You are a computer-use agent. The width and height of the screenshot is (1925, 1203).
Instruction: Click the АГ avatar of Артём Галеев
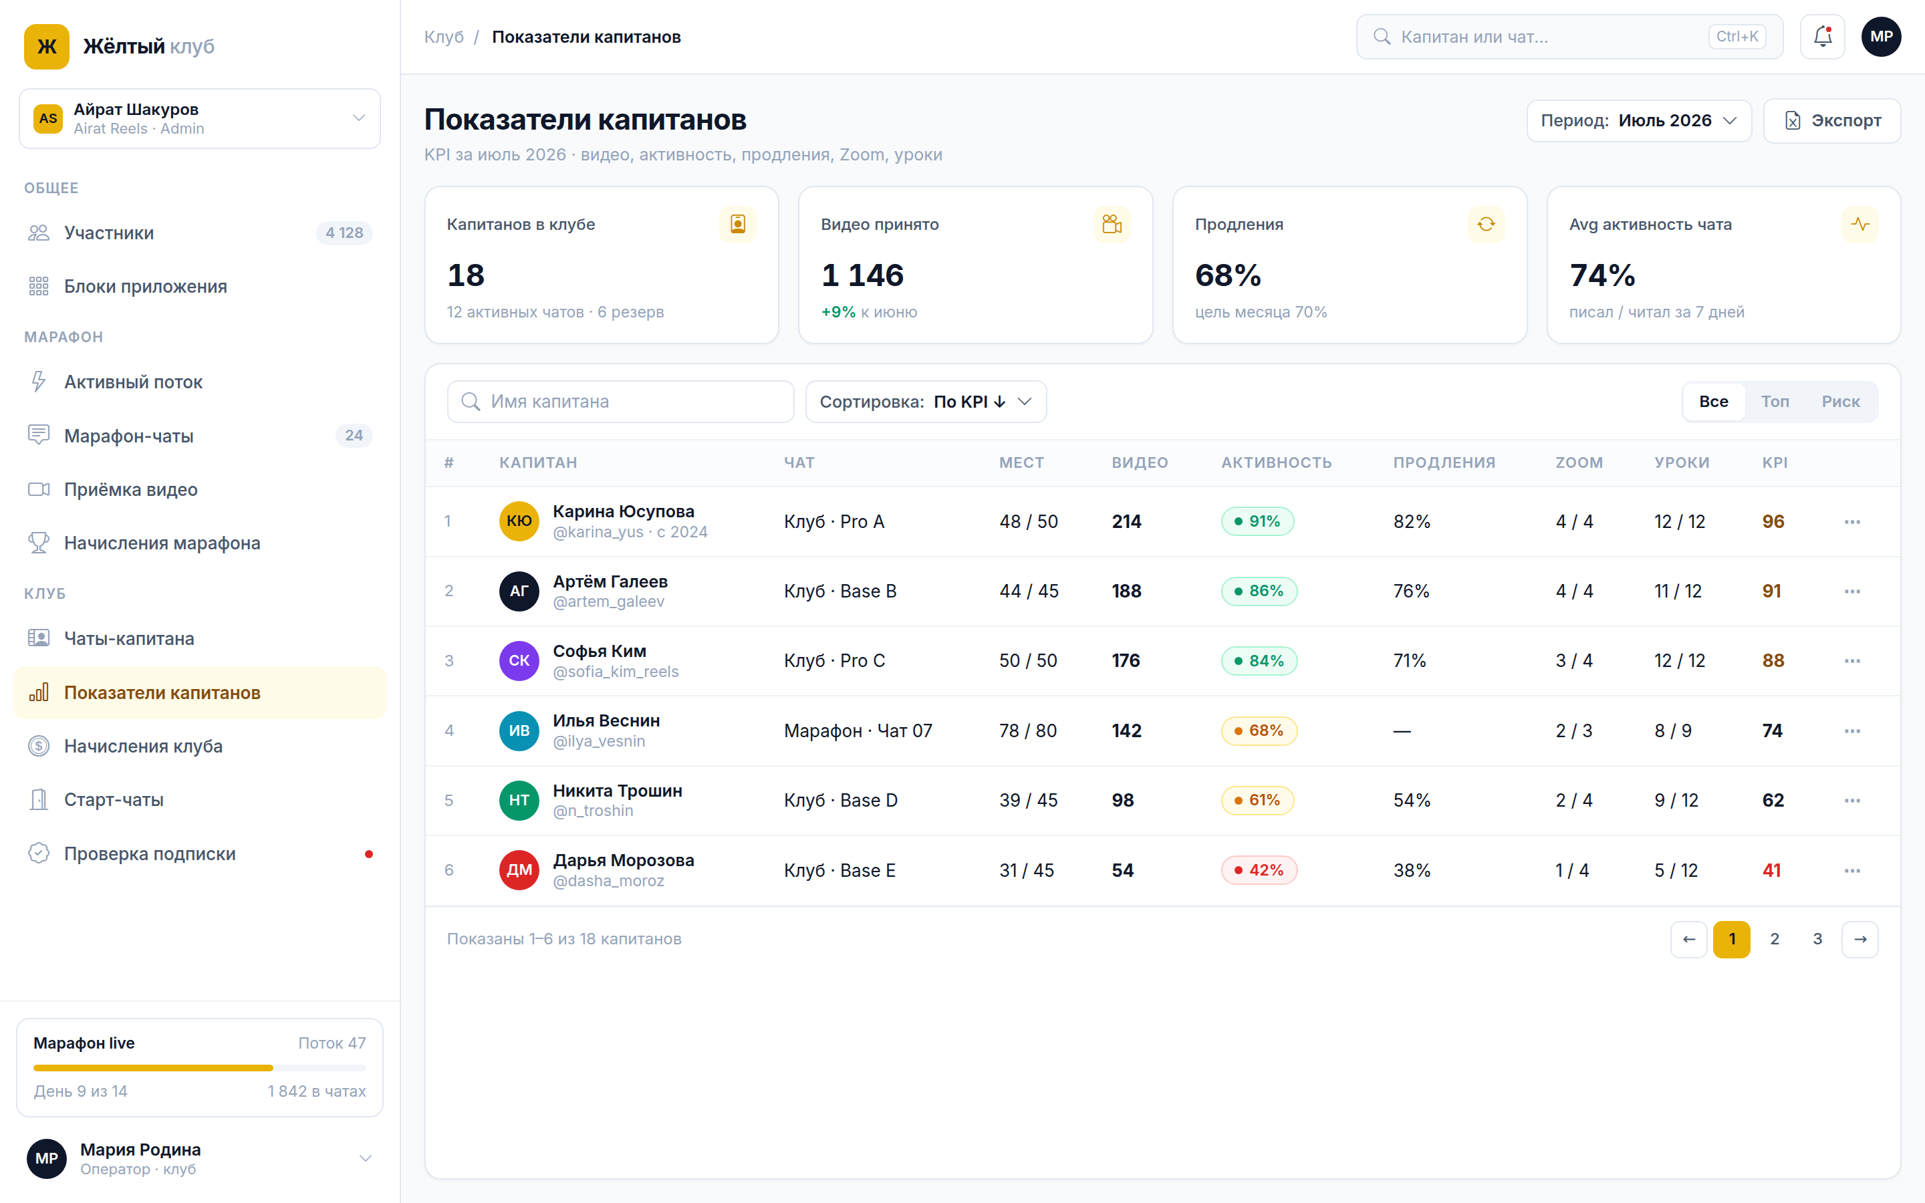point(519,591)
